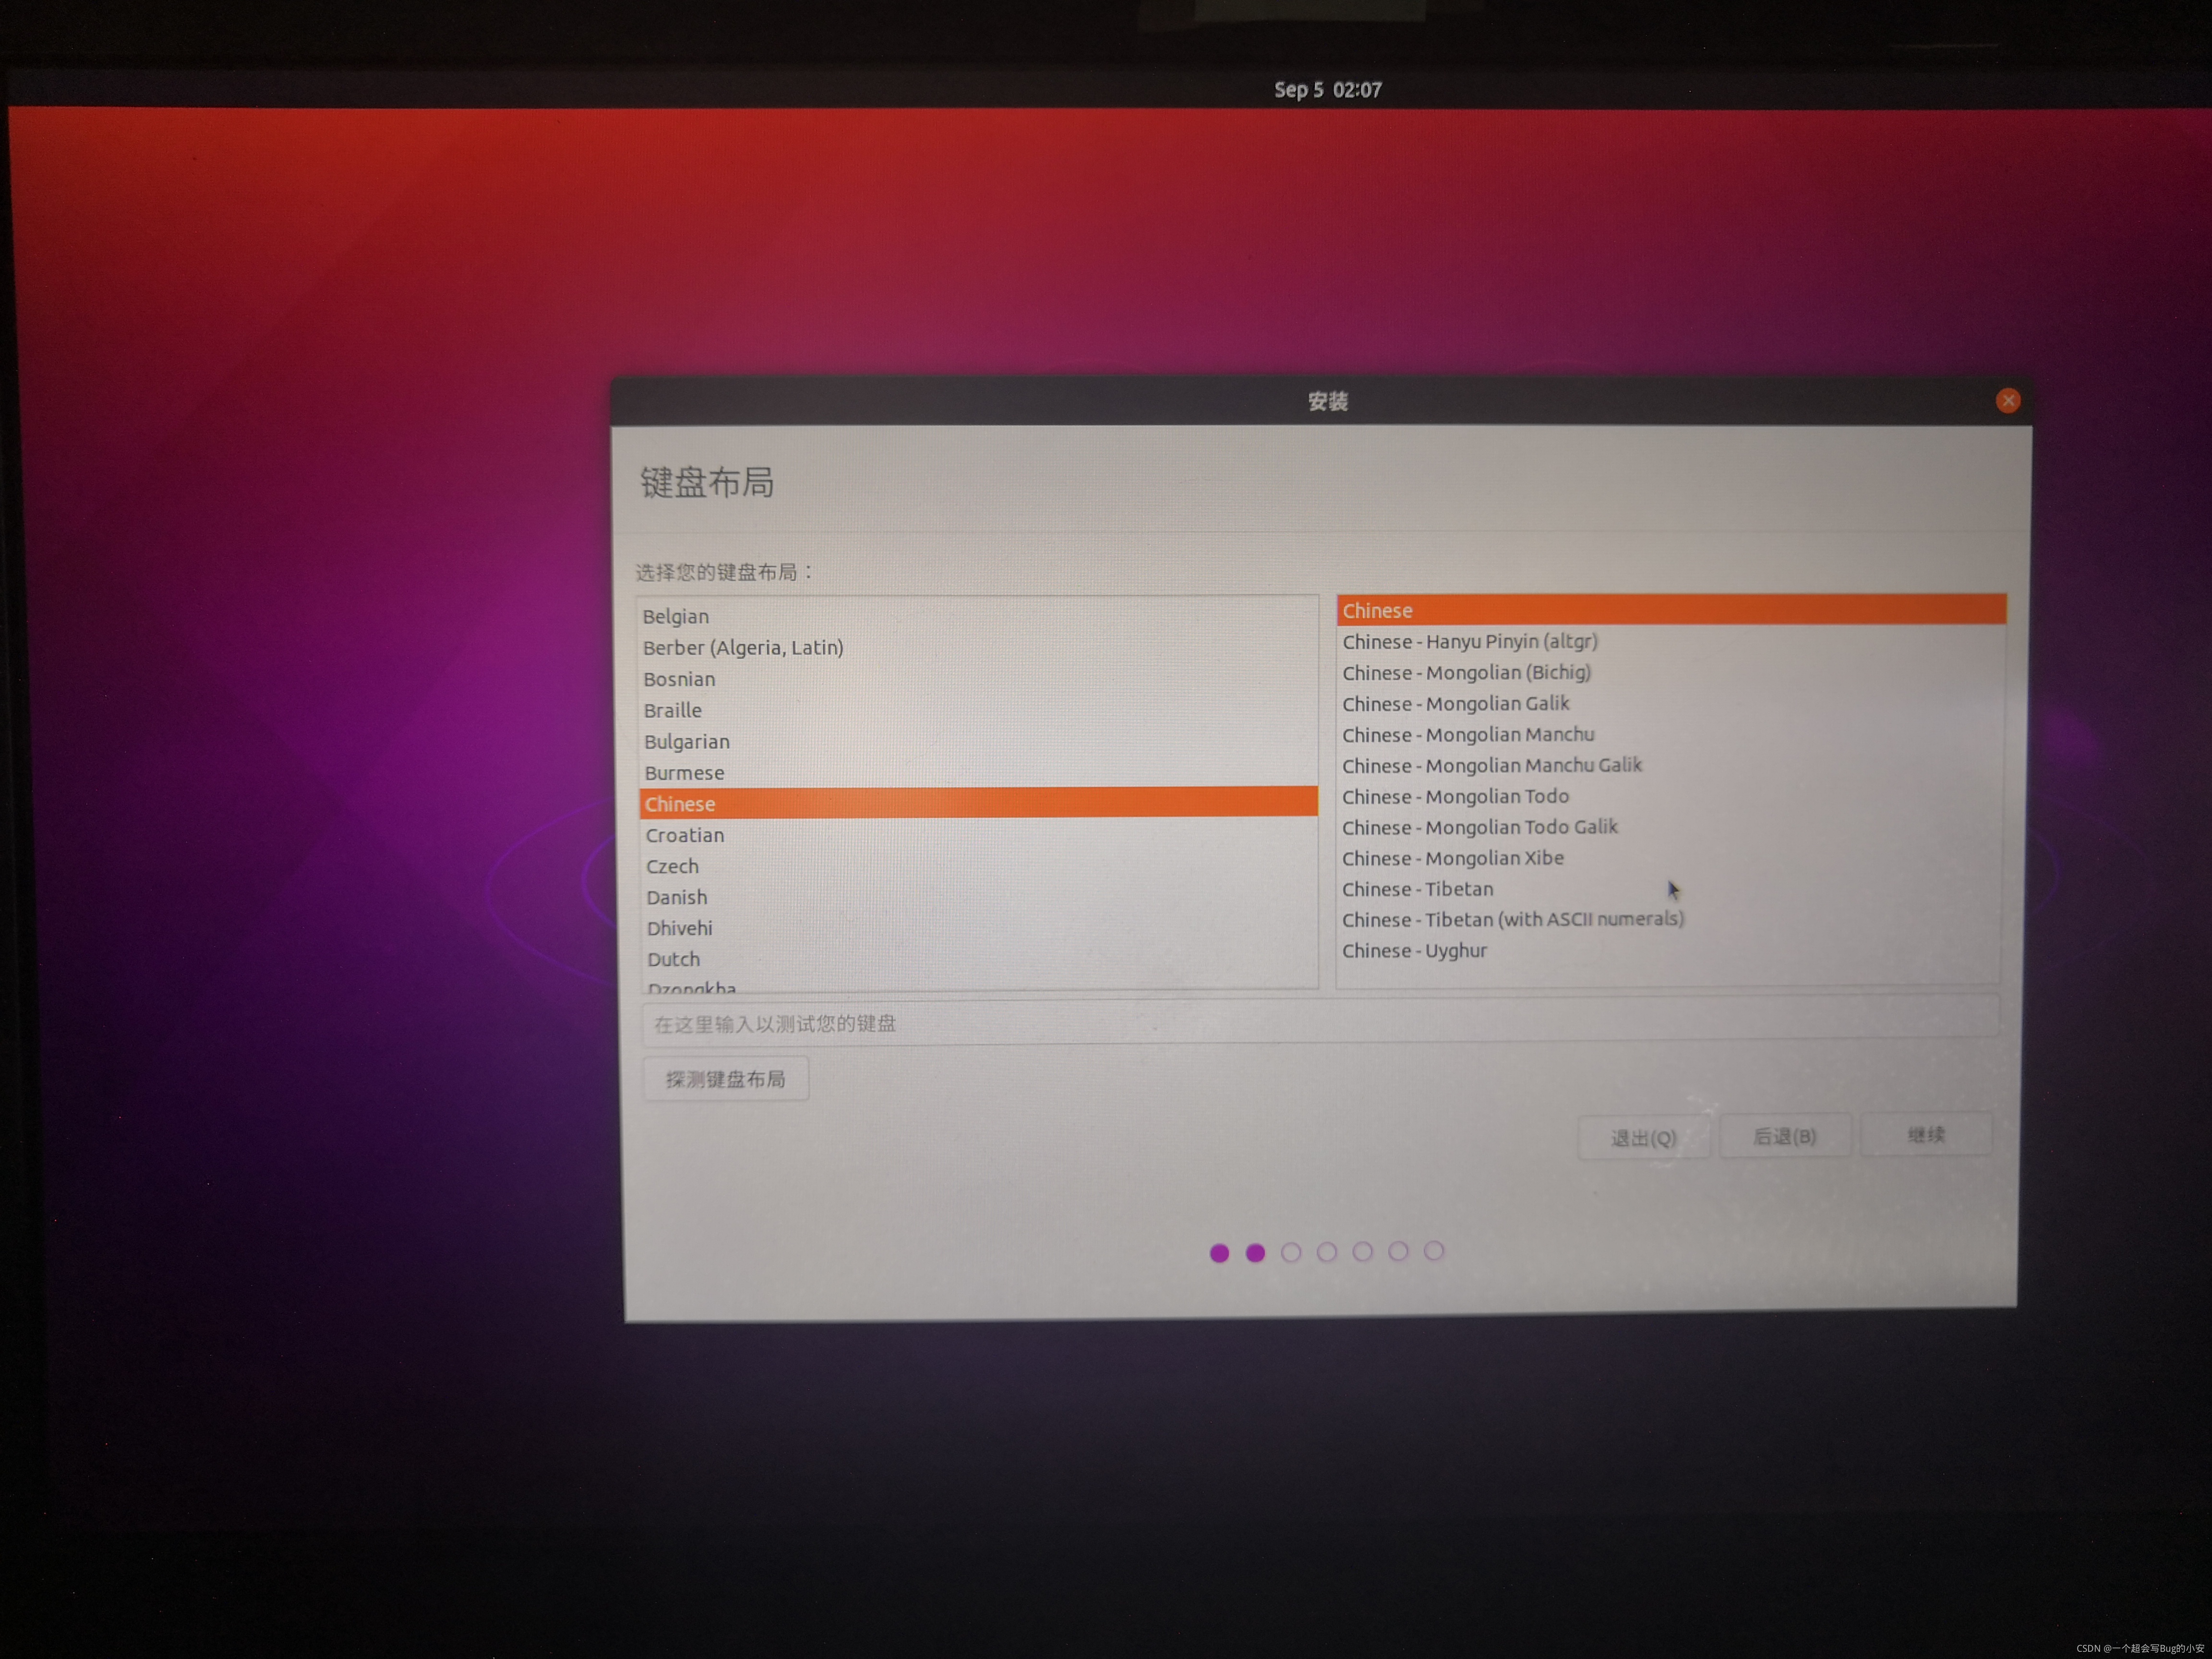Click the keyboard test input field
The width and height of the screenshot is (2212, 1659).
[1320, 1021]
